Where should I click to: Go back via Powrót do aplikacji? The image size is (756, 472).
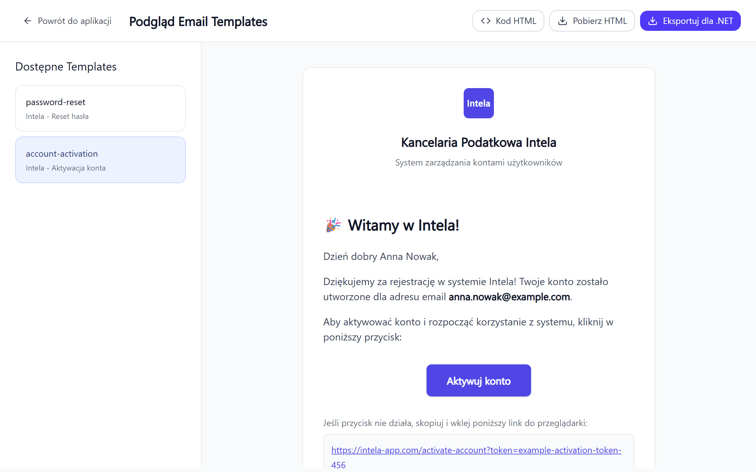pyautogui.click(x=67, y=21)
